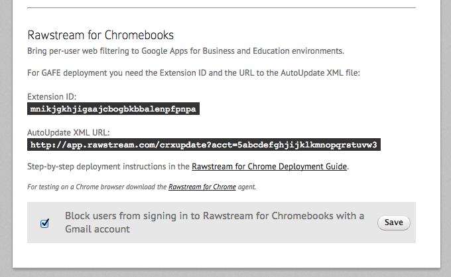This screenshot has width=451, height=277.
Task: Click the italic 'For testing on a Chrome browser' text
Action: click(97, 187)
